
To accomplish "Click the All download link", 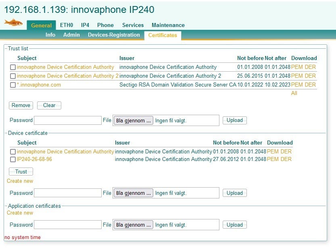I will 294,93.
